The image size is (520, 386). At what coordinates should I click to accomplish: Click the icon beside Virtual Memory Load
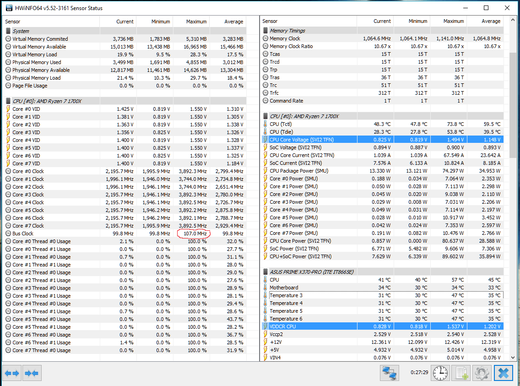point(8,54)
